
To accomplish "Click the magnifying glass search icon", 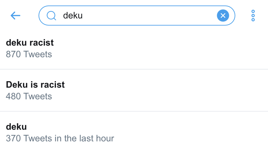I will (x=51, y=16).
